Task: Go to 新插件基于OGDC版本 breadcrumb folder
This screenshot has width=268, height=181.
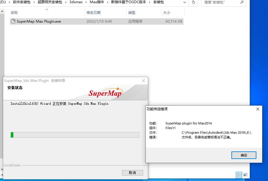Action: point(128,2)
